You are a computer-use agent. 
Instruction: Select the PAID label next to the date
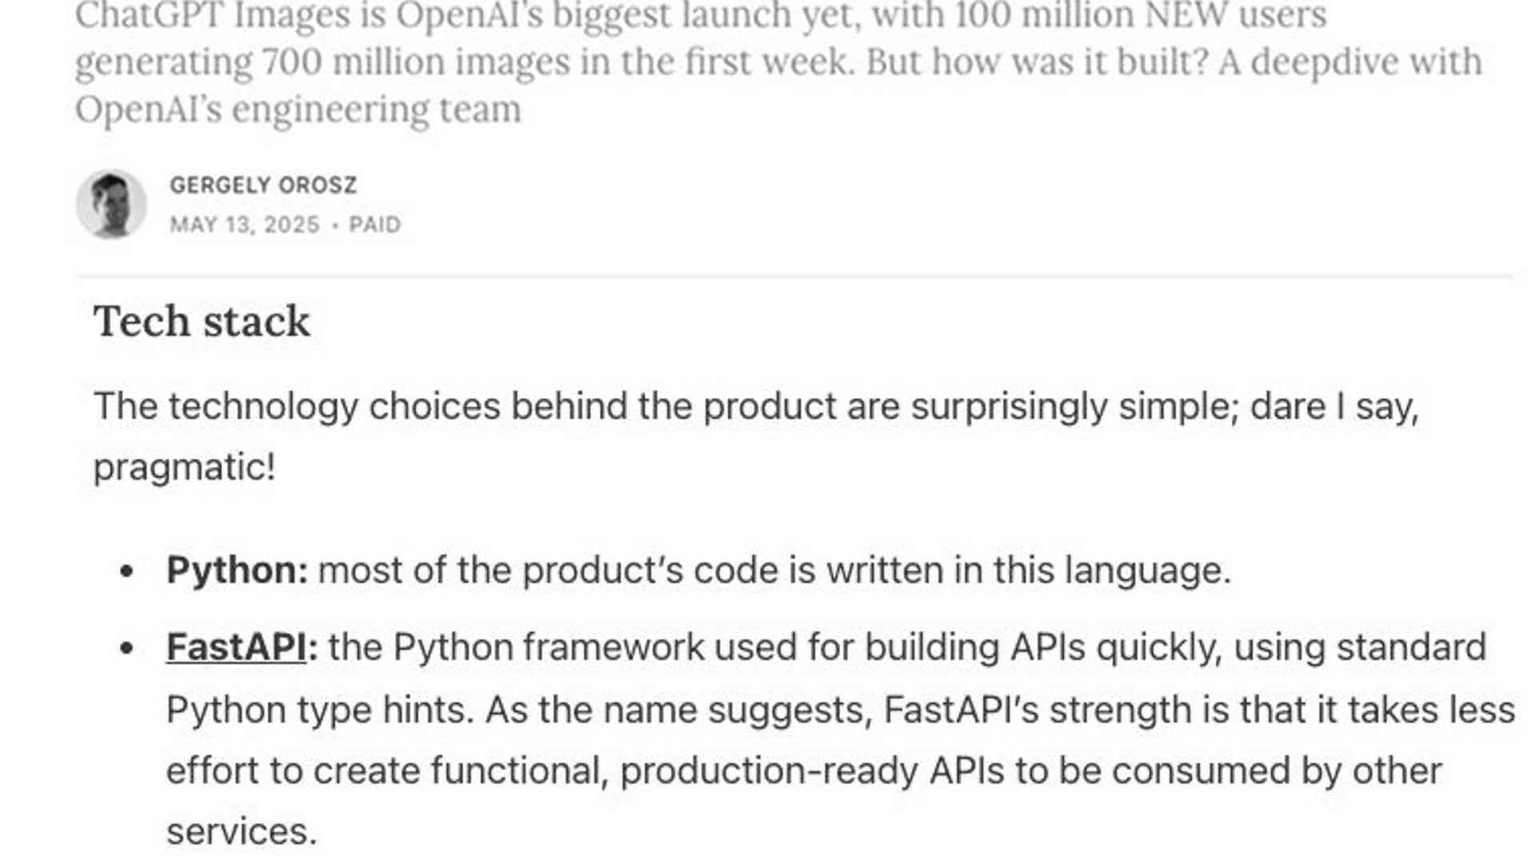pyautogui.click(x=375, y=225)
